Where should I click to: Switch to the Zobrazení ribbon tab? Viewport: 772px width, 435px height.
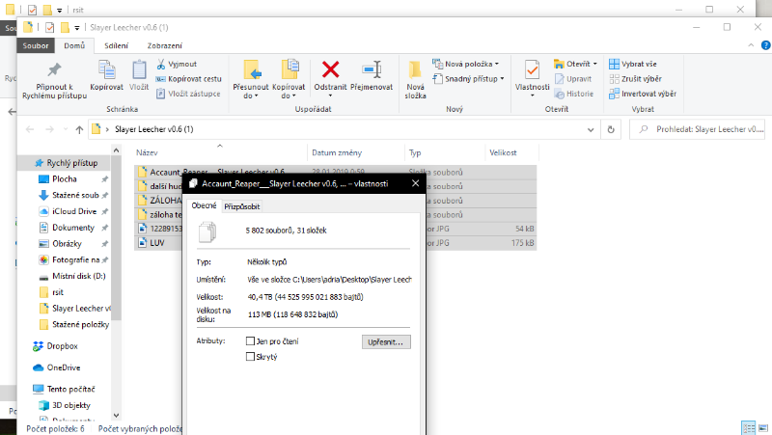tap(164, 45)
